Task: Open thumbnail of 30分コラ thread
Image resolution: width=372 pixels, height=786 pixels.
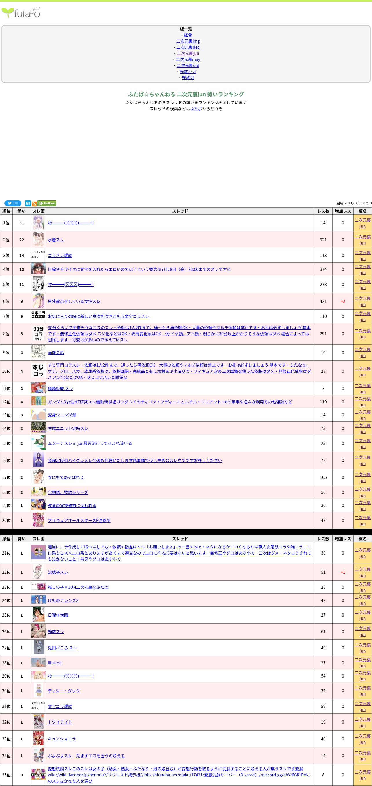Action: [39, 334]
